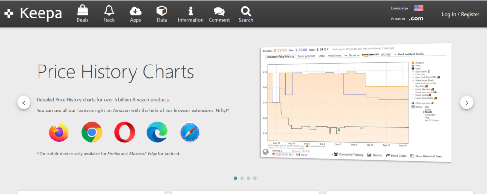The height and width of the screenshot is (194, 487).
Task: Select the Year range option
Action: (428, 118)
